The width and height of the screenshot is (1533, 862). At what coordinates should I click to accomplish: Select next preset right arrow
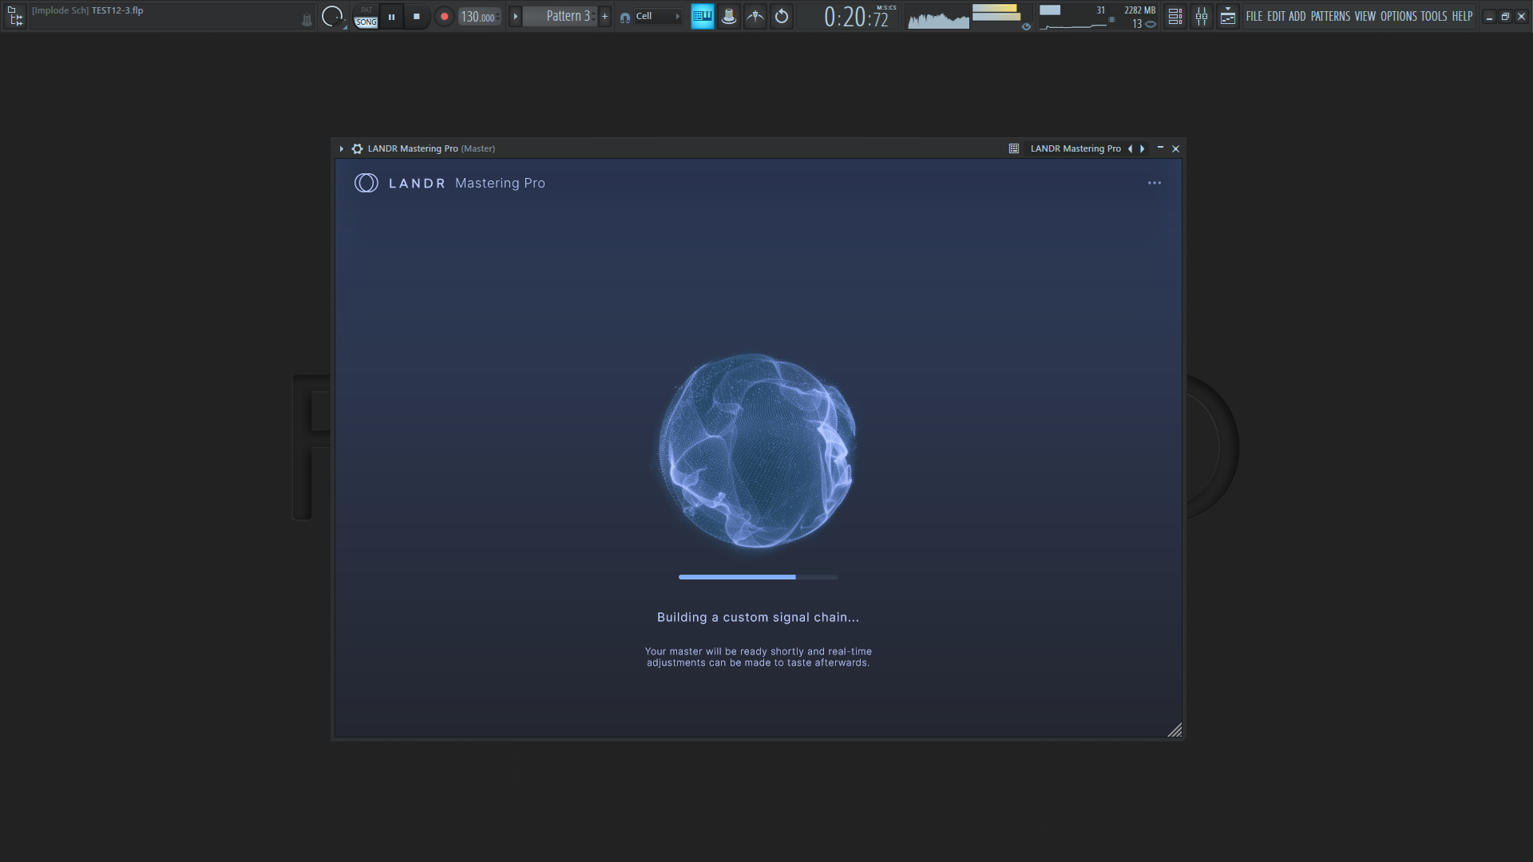click(x=1143, y=148)
